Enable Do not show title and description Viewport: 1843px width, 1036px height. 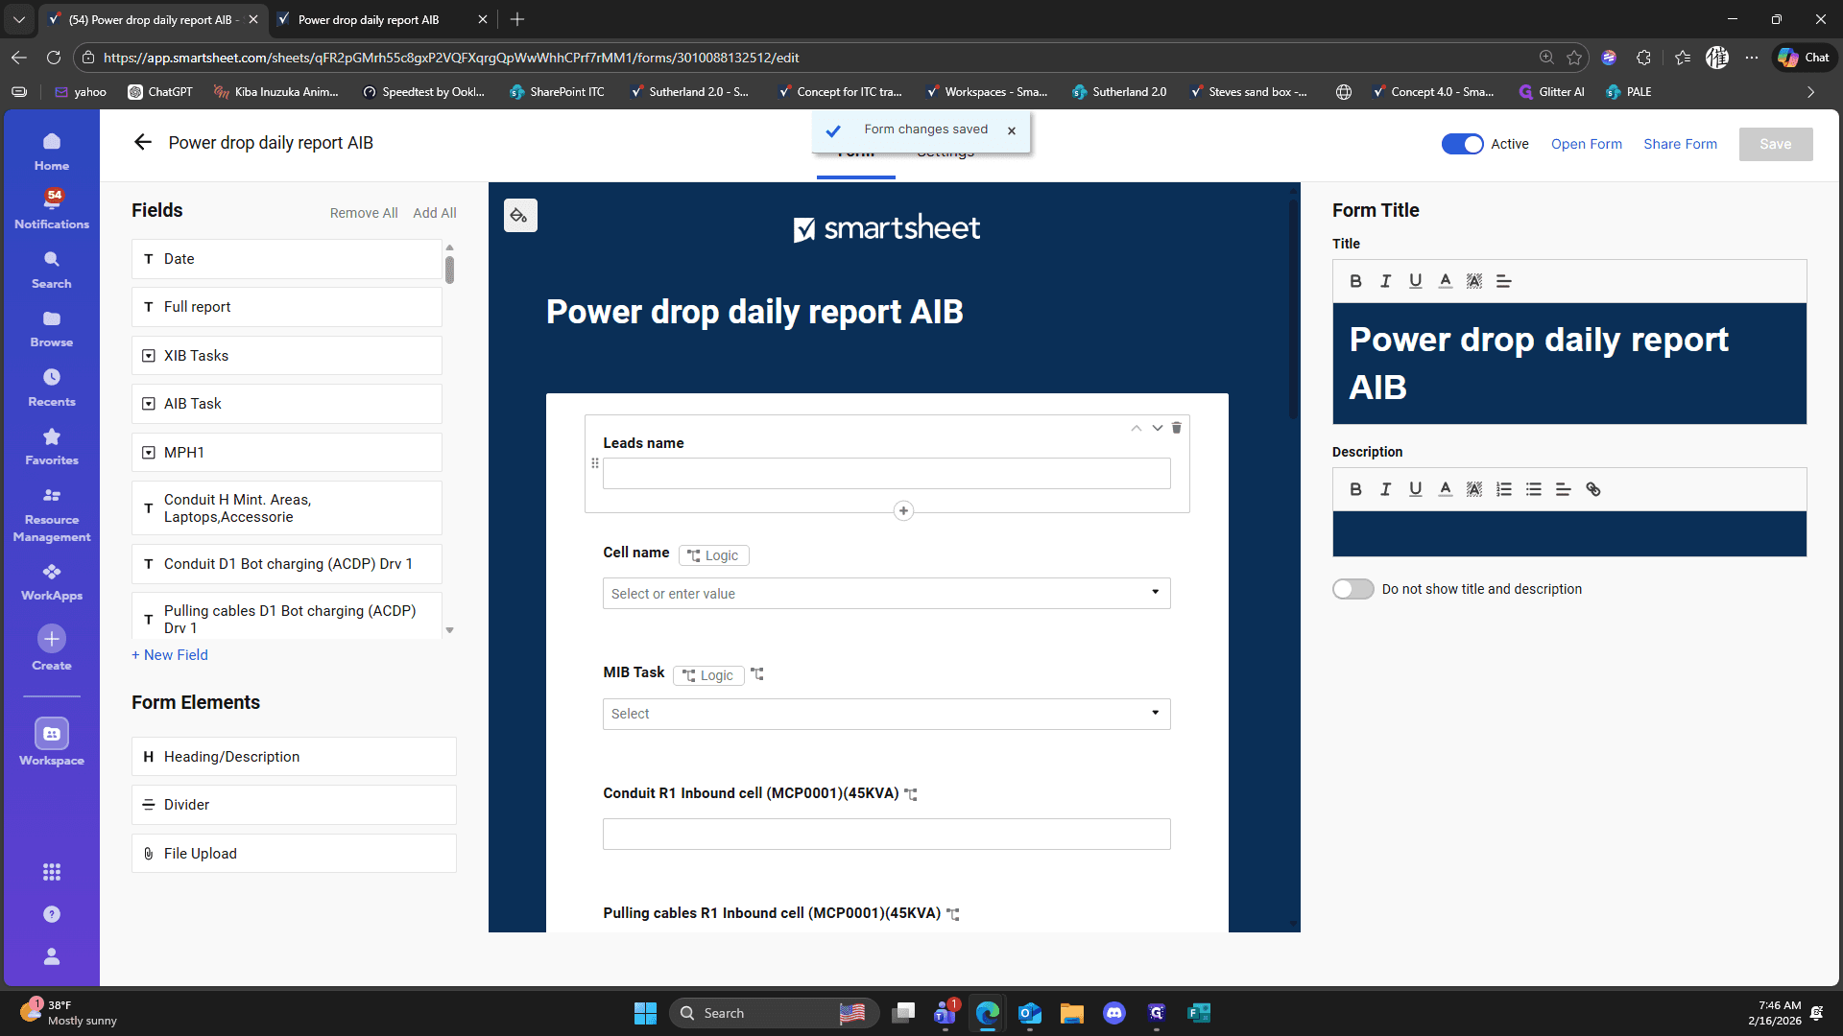point(1352,589)
